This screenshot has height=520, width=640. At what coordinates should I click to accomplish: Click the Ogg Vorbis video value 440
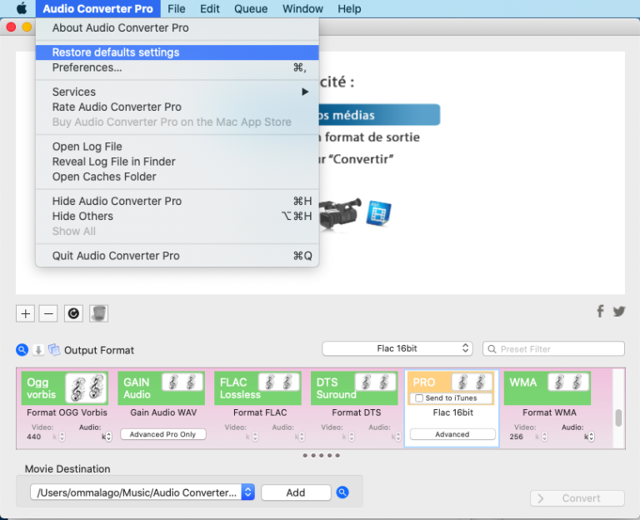34,437
